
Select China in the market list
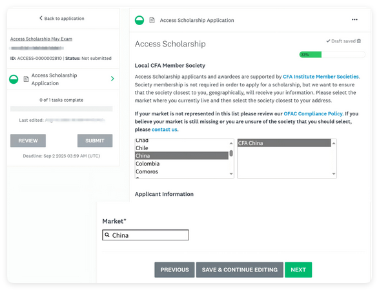[x=181, y=155]
